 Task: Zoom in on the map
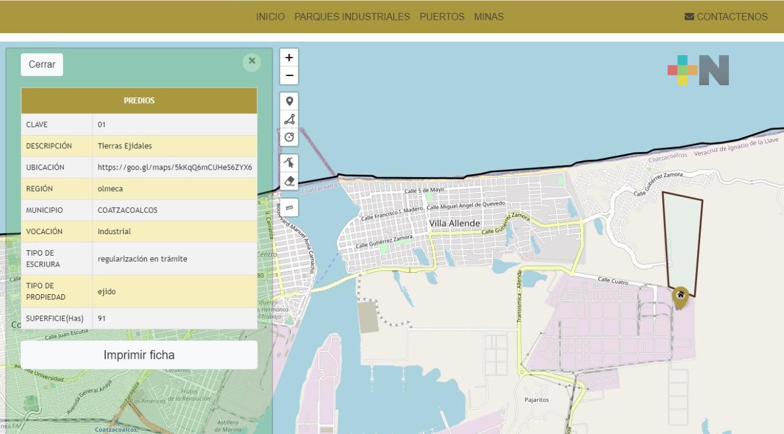click(289, 58)
